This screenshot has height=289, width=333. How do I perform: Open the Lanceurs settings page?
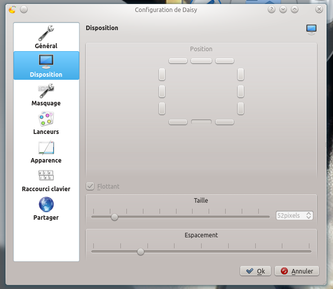click(46, 123)
